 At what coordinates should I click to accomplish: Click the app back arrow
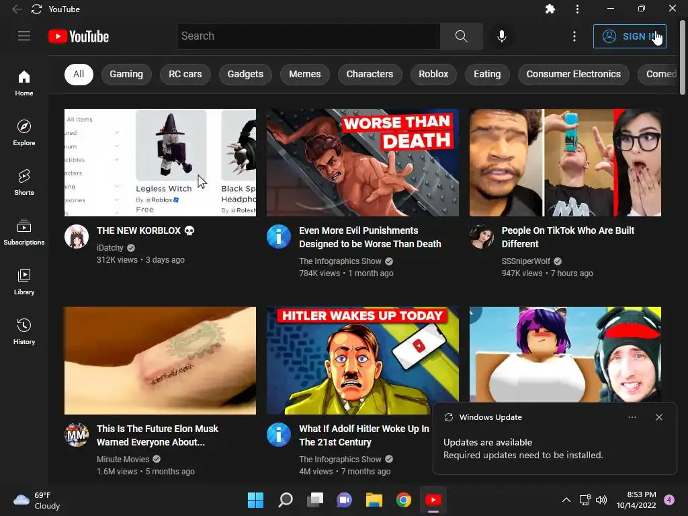click(x=17, y=9)
